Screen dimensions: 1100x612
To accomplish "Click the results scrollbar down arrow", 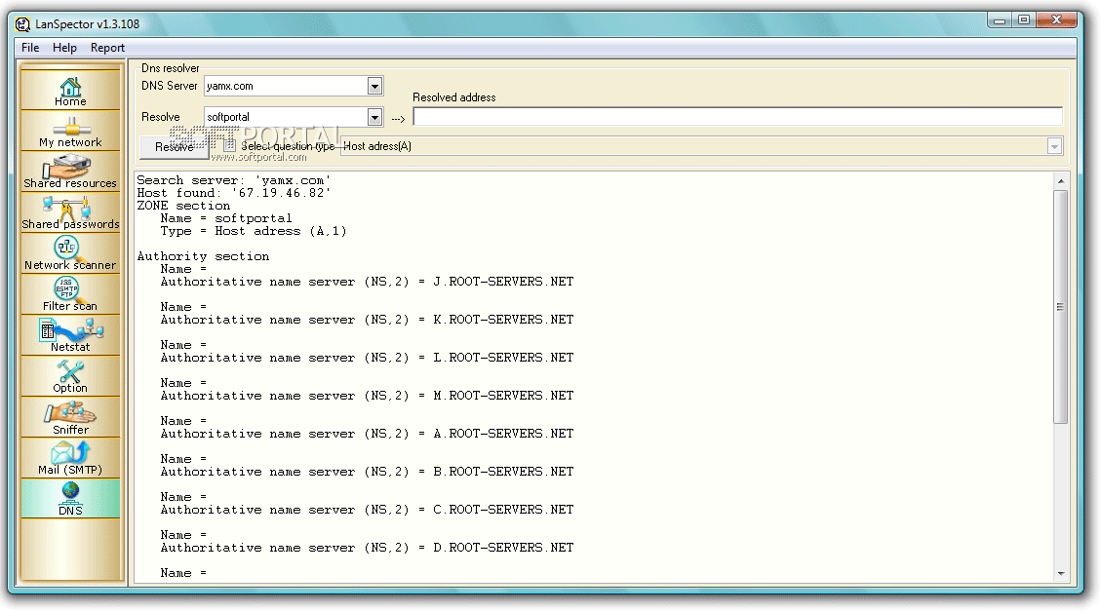I will click(x=1061, y=573).
